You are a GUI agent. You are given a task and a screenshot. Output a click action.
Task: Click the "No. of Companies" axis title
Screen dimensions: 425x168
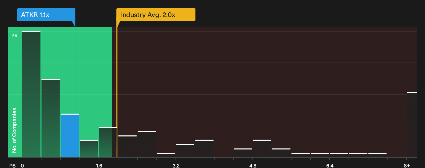tap(14, 130)
